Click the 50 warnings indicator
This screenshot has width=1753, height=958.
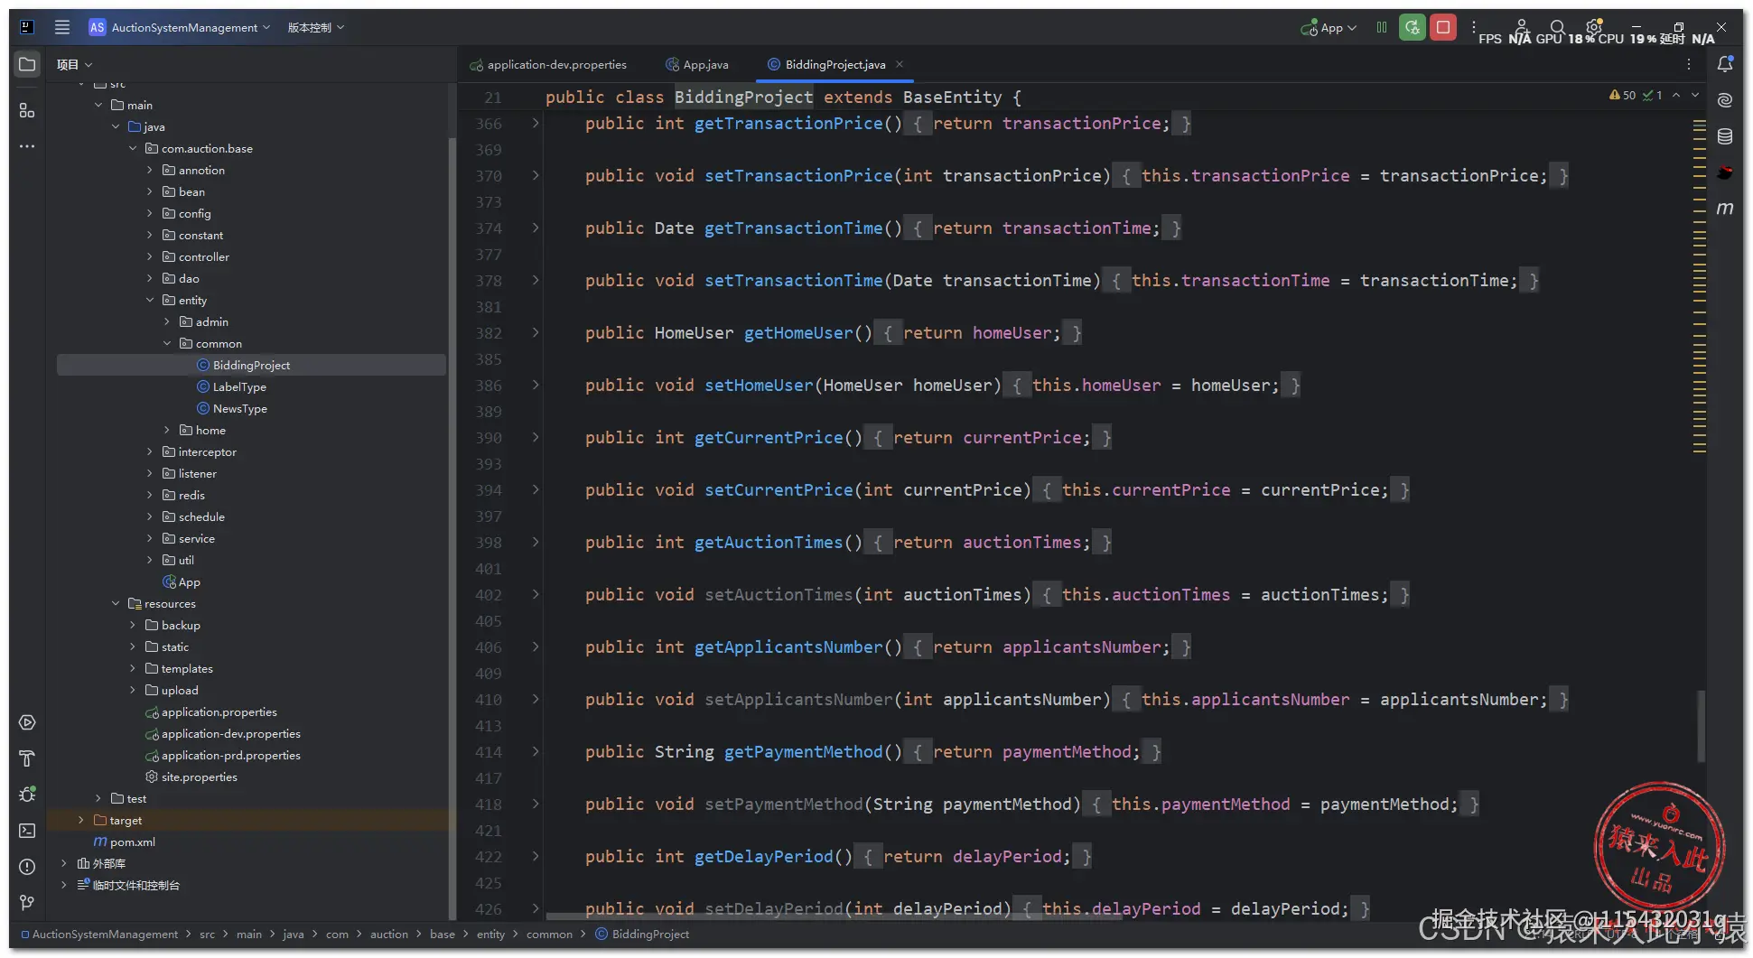[x=1623, y=95]
